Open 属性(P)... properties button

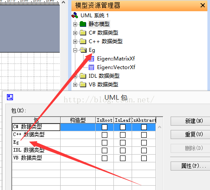pyautogui.click(x=190, y=166)
